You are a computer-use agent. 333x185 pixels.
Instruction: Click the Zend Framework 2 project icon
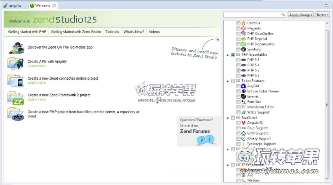(15, 98)
